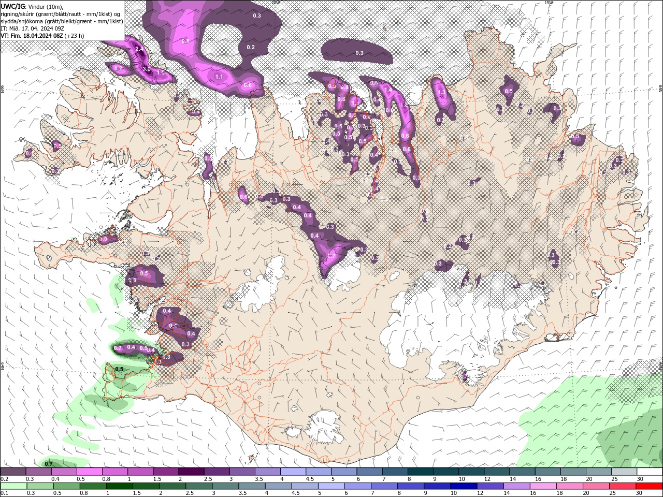Click the '15W' longitude label
The image size is (663, 497).
[x=549, y=3]
